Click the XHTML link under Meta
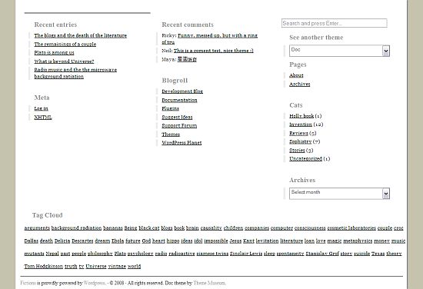 pos(43,118)
